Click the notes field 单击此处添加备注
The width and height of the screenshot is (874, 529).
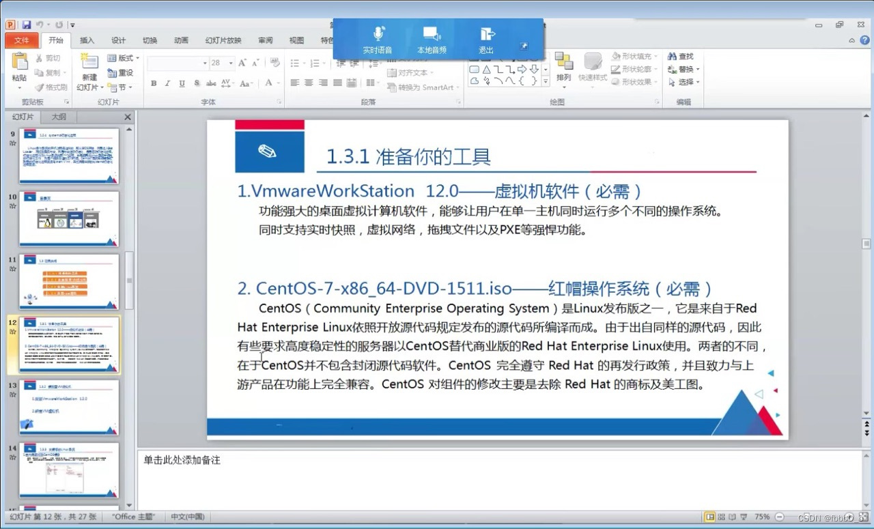[182, 461]
